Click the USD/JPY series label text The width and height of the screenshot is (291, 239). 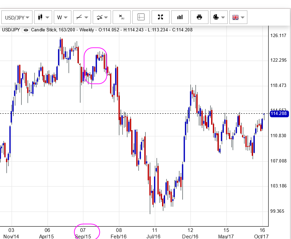coord(11,30)
